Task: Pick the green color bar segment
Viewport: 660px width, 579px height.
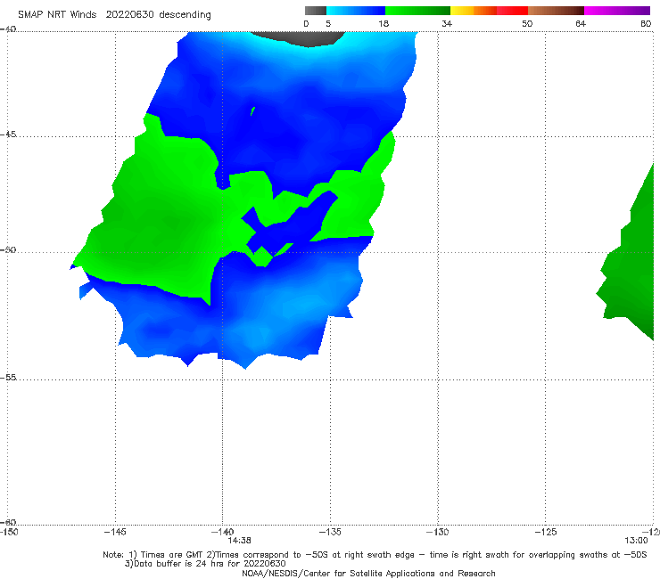Action: (x=417, y=11)
